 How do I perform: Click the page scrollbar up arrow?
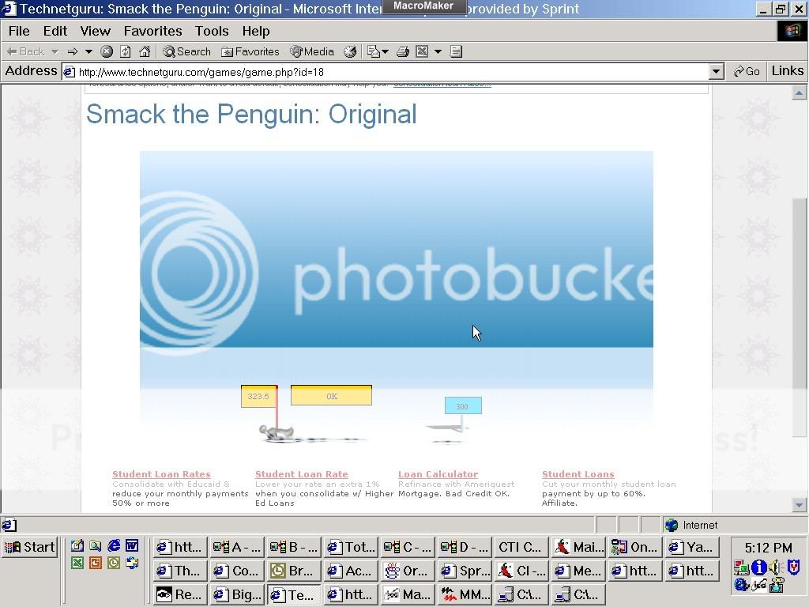point(799,93)
